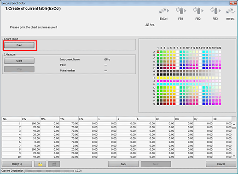Click the Dk column header
The height and width of the screenshot is (174, 238).
click(222, 119)
